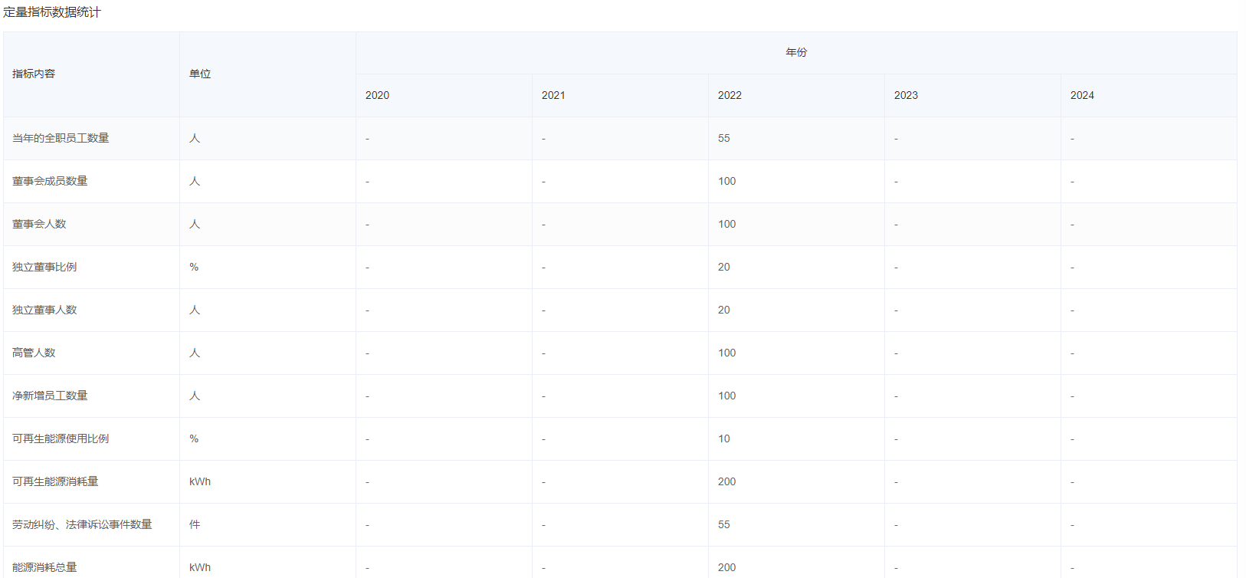Click the 定量指标数据统计 section title

point(51,12)
